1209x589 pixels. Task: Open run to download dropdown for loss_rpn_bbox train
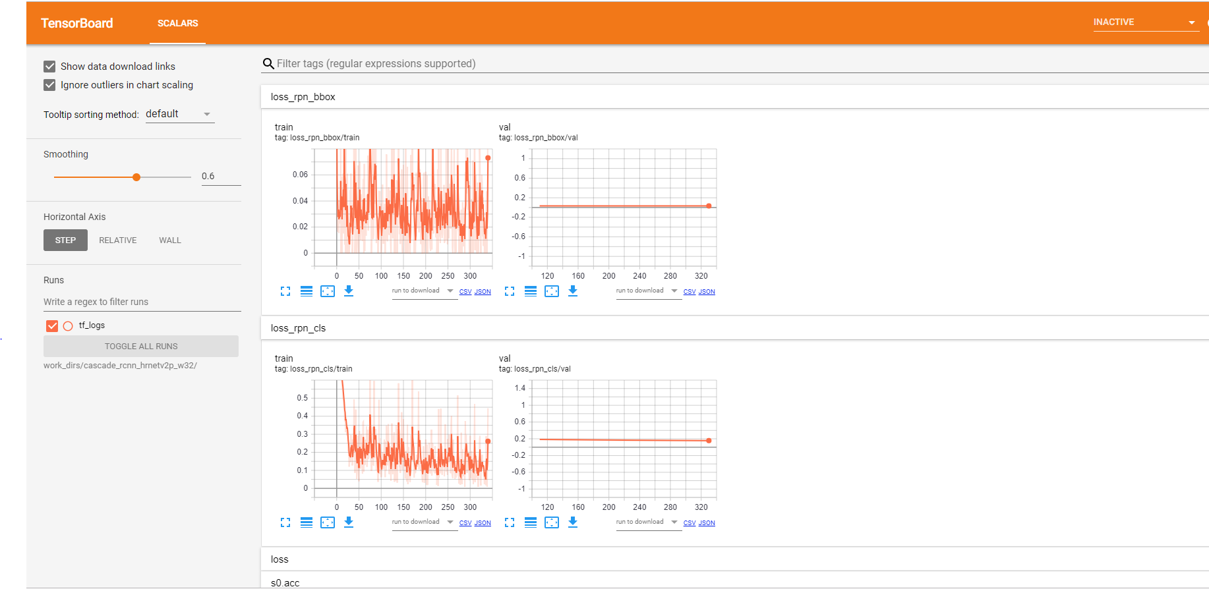[424, 291]
